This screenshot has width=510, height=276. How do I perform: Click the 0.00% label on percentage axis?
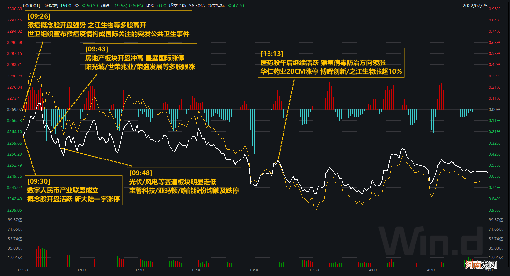click(494, 110)
